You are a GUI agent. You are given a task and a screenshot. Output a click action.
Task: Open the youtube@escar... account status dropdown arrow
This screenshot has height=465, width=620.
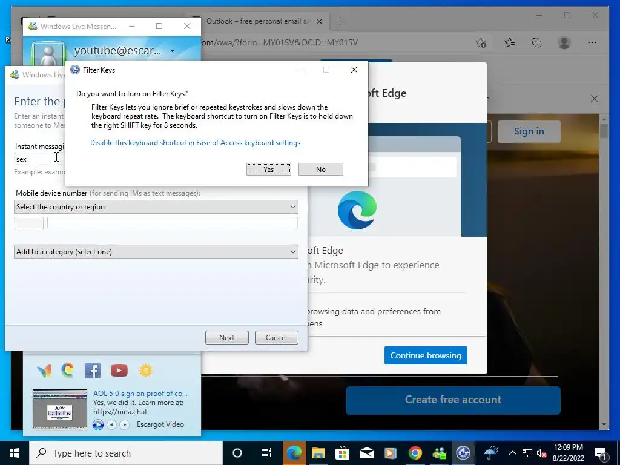coord(172,51)
